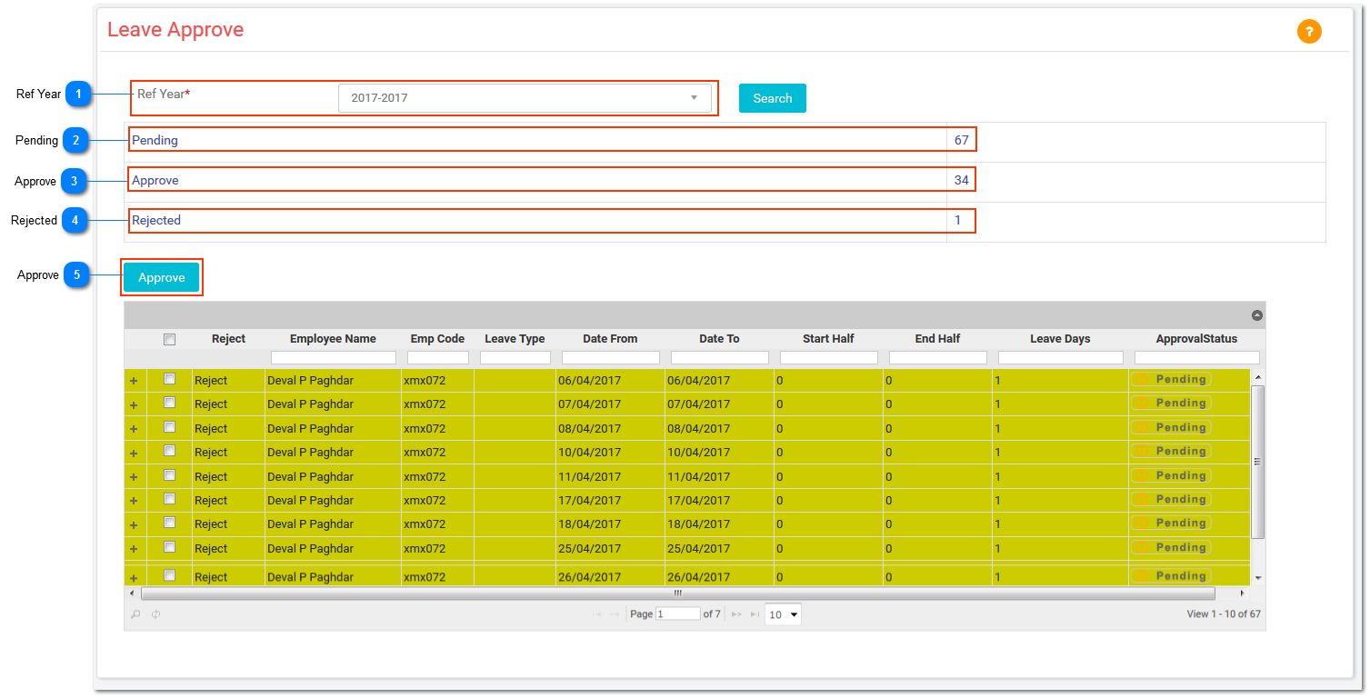Screen dimensions: 1370x698
Task: Focus the ApprovalStatus filter field
Action: pos(1197,358)
